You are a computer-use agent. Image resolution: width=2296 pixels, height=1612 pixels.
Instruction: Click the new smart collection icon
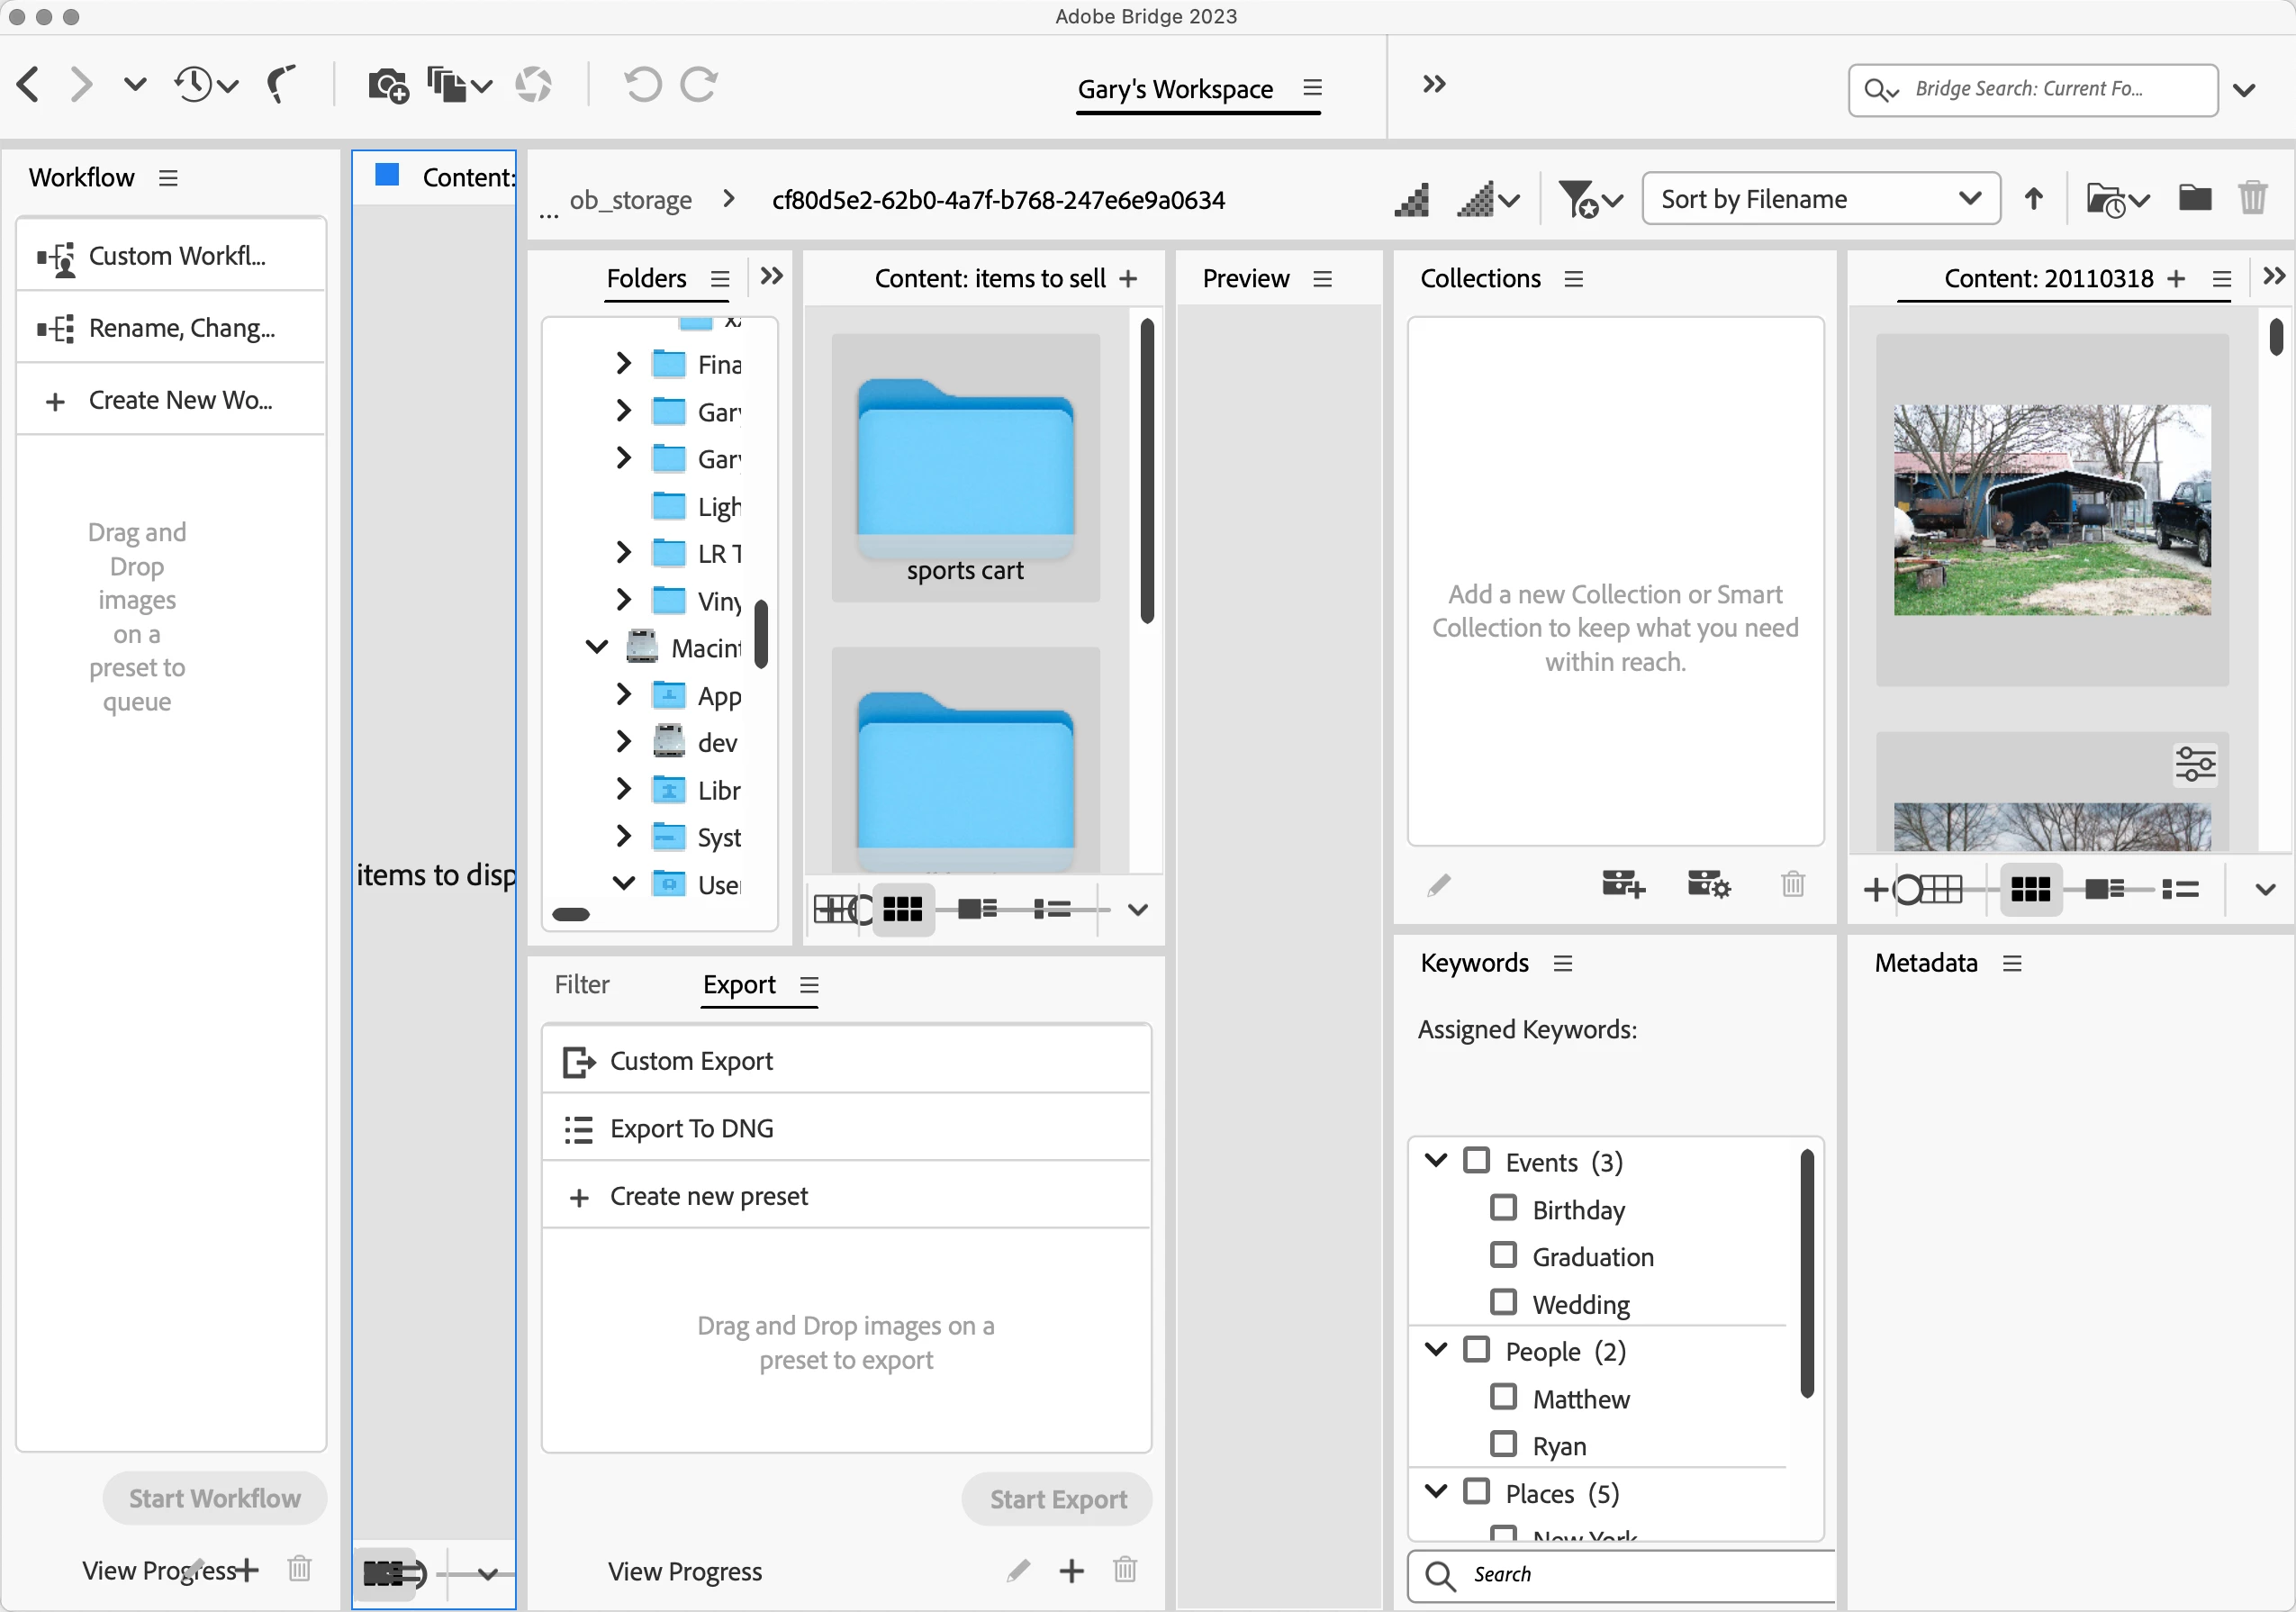click(1708, 884)
